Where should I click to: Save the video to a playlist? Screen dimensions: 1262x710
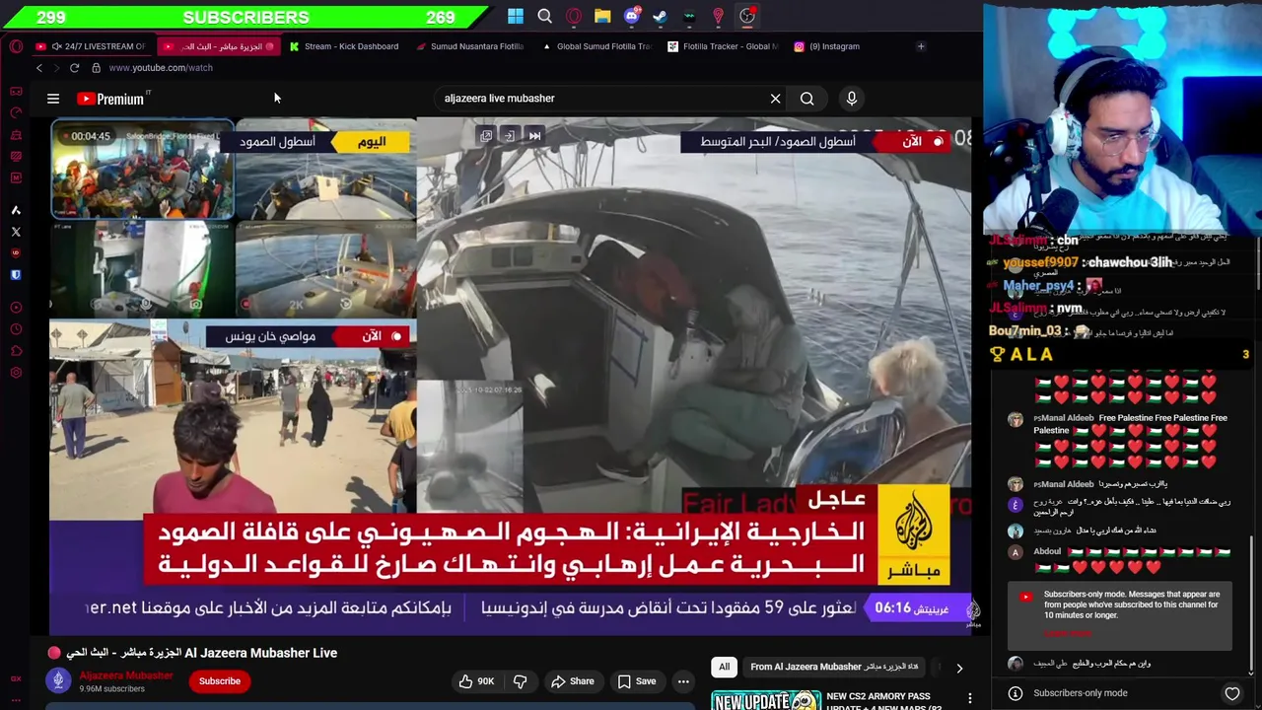(636, 681)
